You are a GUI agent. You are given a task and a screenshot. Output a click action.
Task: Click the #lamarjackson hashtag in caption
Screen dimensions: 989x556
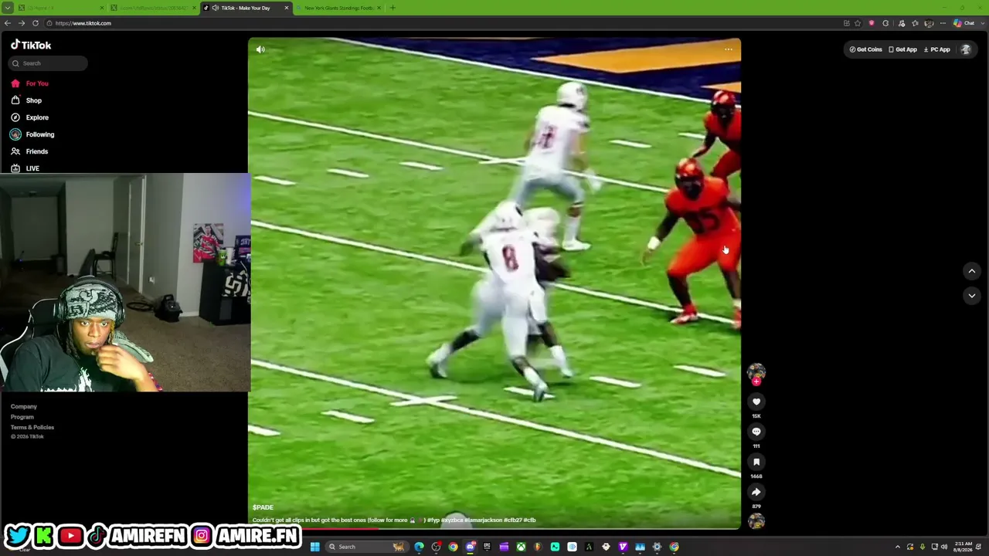[x=483, y=520]
